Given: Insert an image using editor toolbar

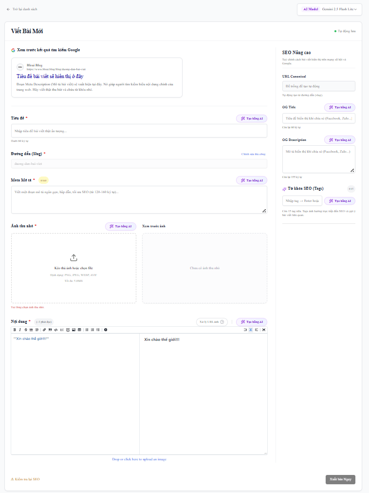Looking at the screenshot, I should tap(74, 330).
